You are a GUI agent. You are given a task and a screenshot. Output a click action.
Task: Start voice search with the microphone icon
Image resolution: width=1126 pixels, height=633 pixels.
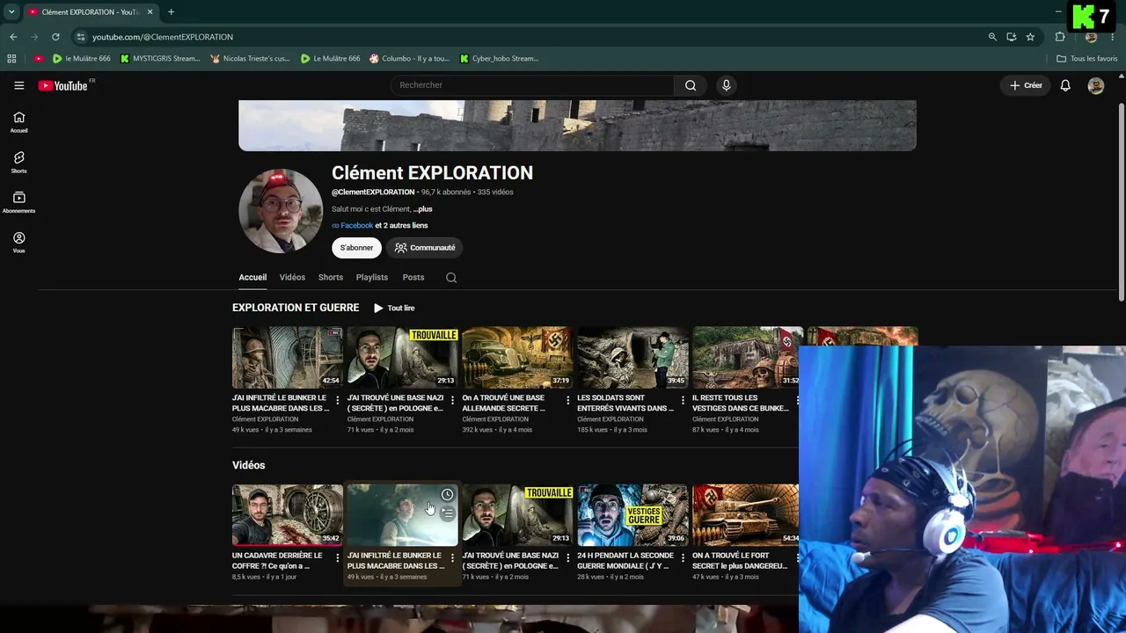click(x=726, y=85)
